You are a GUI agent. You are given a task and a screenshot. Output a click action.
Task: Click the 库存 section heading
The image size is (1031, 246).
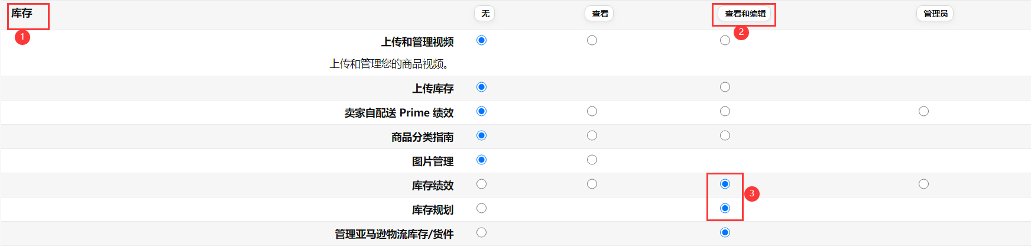coord(22,13)
